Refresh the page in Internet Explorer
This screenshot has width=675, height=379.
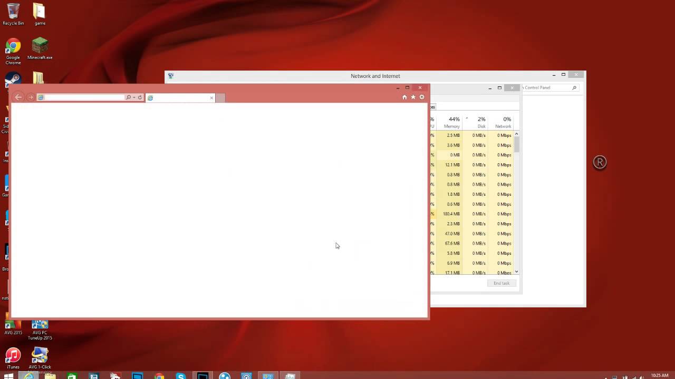(x=140, y=97)
